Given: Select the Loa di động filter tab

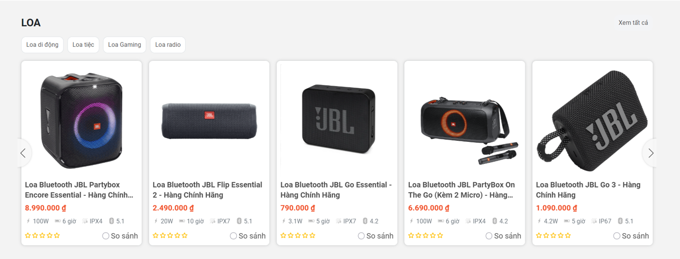Looking at the screenshot, I should (42, 45).
